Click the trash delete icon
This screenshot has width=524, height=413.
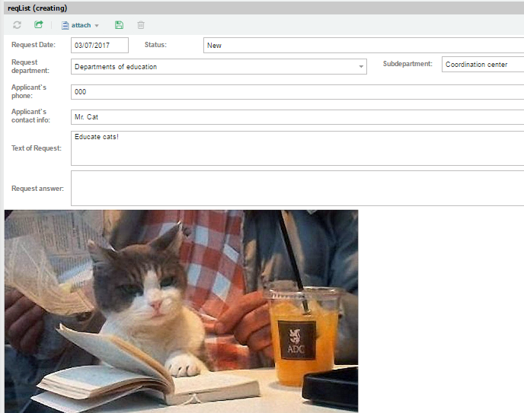[141, 25]
